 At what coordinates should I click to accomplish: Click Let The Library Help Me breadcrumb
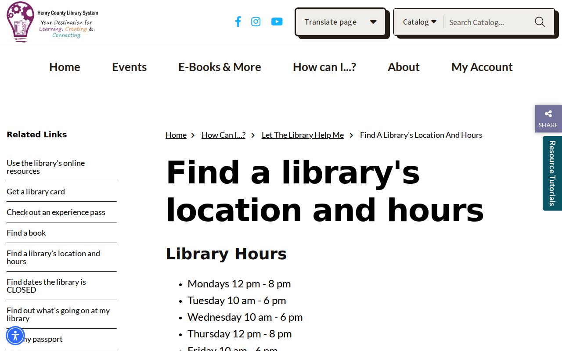(303, 135)
